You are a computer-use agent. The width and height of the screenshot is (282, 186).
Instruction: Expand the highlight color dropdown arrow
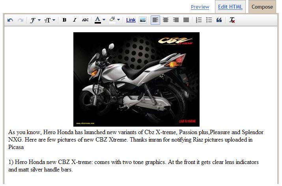[119, 20]
